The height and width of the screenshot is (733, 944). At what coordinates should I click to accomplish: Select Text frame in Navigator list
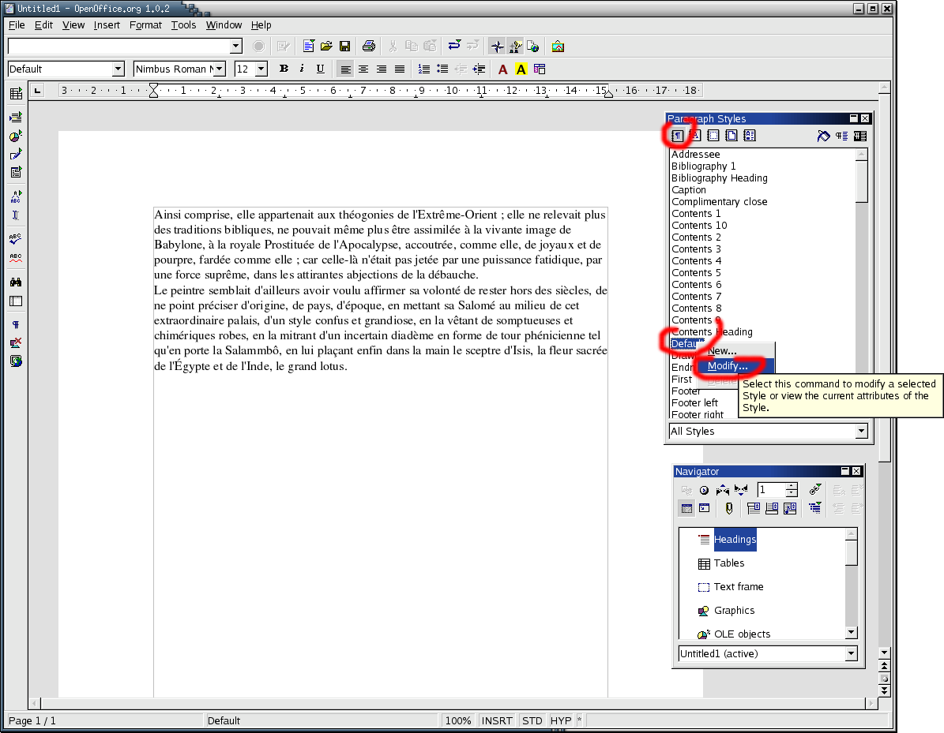click(738, 586)
